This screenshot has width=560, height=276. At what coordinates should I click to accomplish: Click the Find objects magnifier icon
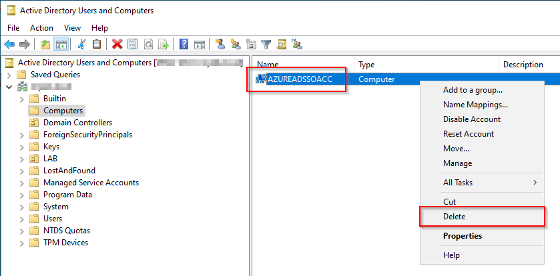(x=282, y=44)
